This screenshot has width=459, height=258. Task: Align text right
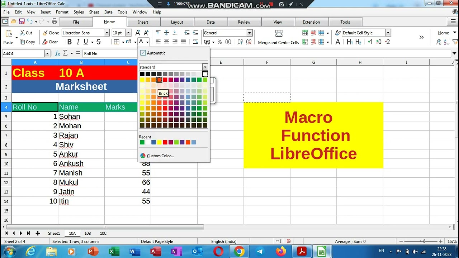point(175,42)
